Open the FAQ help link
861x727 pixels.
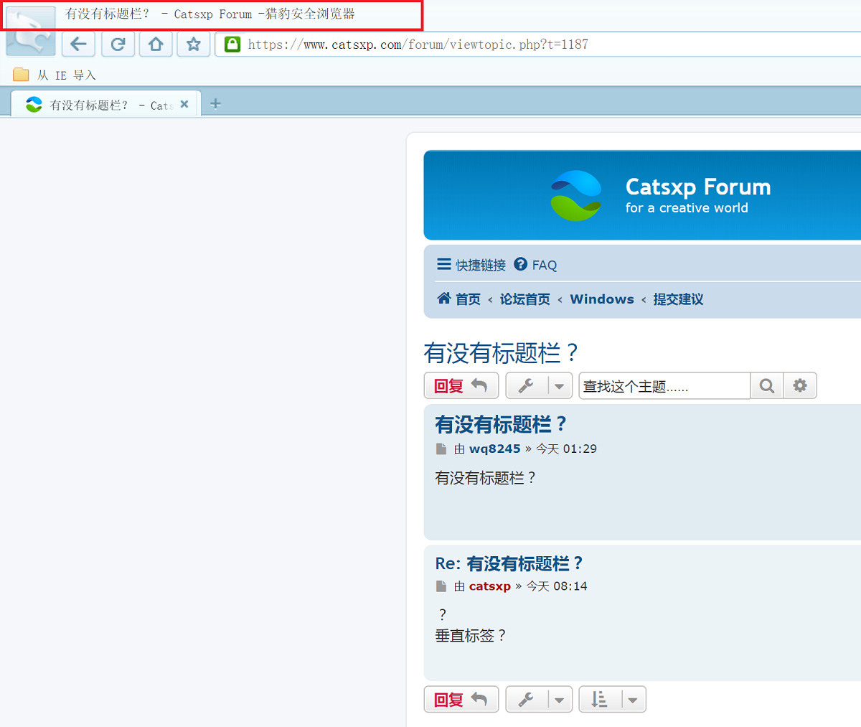click(x=536, y=265)
